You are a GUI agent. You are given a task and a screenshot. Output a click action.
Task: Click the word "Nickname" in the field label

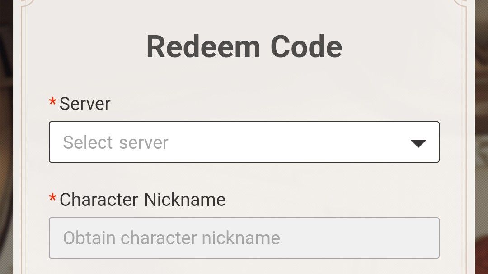click(x=185, y=200)
